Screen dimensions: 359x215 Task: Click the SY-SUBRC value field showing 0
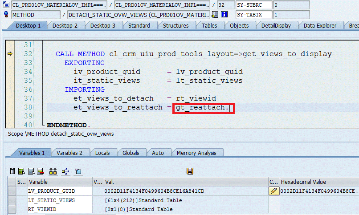tap(291, 5)
